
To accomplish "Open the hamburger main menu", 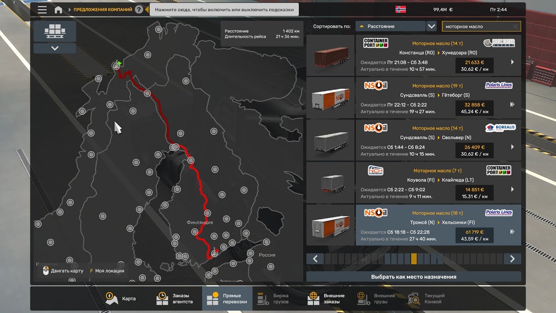I will click(42, 10).
